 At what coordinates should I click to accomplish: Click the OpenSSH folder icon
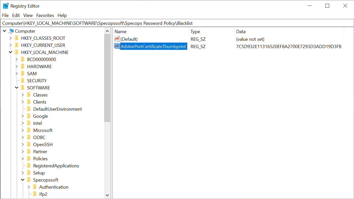pos(29,145)
